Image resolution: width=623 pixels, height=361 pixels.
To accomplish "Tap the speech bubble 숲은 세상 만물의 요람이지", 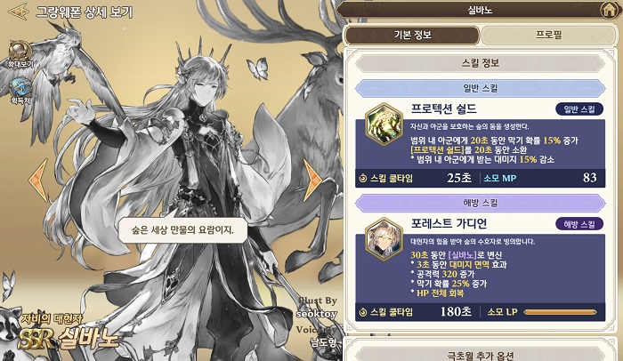I will (x=182, y=230).
